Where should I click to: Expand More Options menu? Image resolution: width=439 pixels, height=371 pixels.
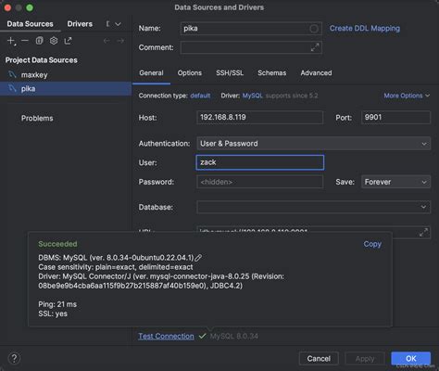(407, 96)
